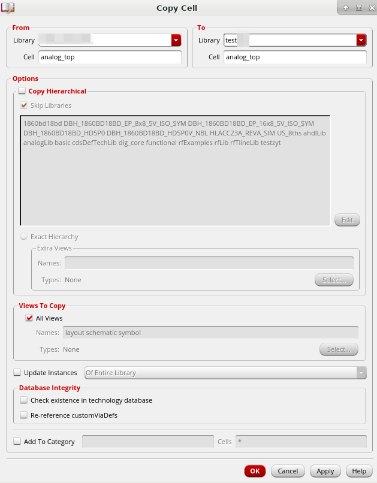Screen dimensions: 377x483
Task: Uncheck the All Views checkbox
Action: click(29, 318)
